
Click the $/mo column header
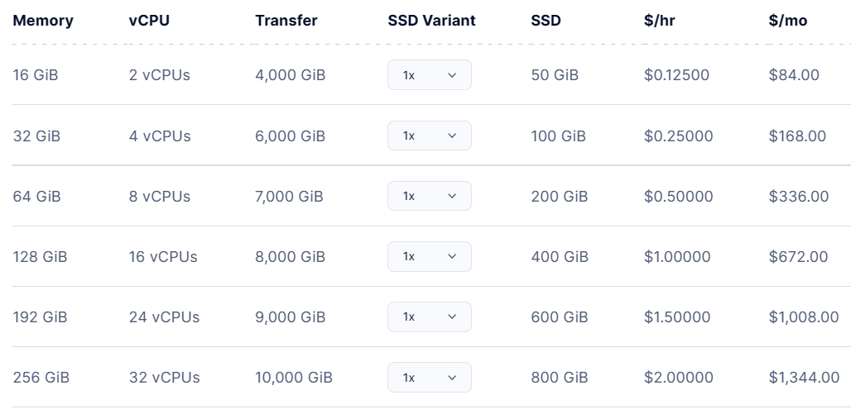point(786,21)
